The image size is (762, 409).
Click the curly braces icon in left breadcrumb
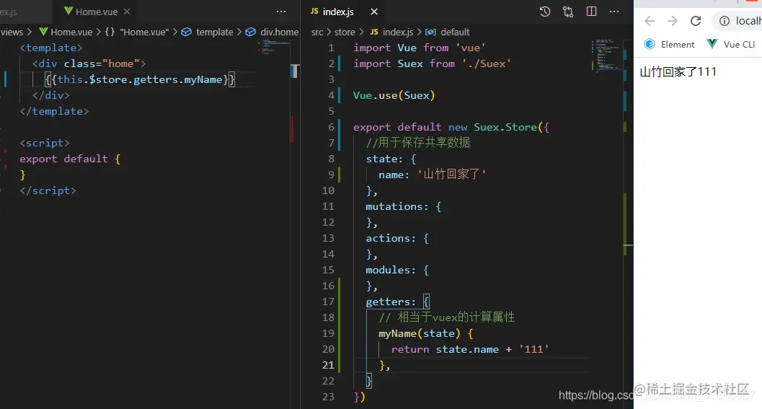(110, 32)
